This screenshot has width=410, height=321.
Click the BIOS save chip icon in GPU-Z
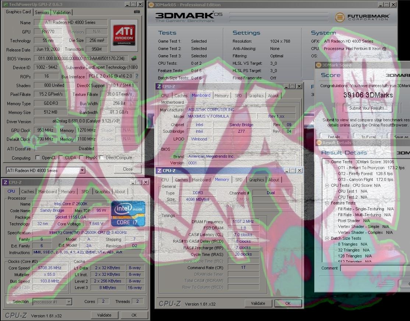pos(134,58)
